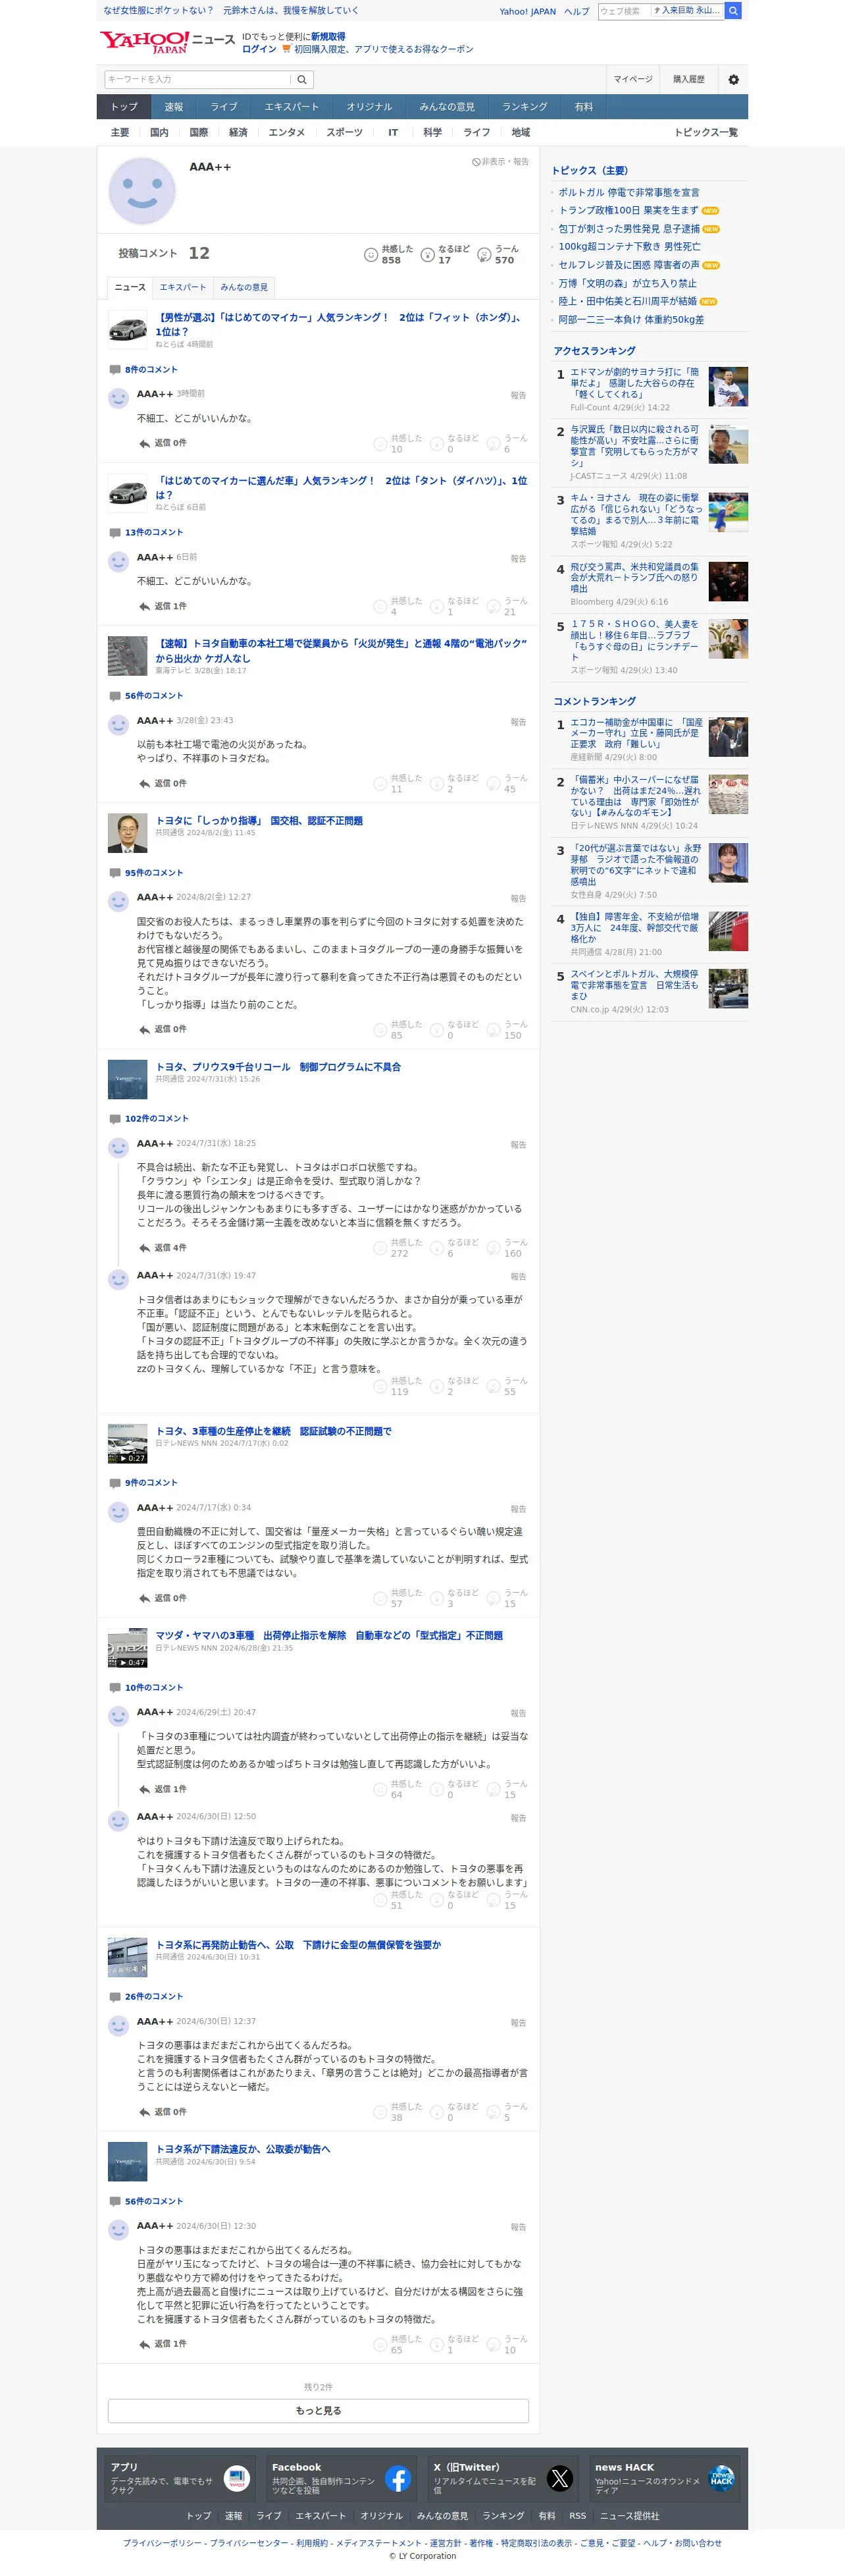Click the 非表示・報告 icon link
Screen dimensions: 845x2576
[500, 161]
